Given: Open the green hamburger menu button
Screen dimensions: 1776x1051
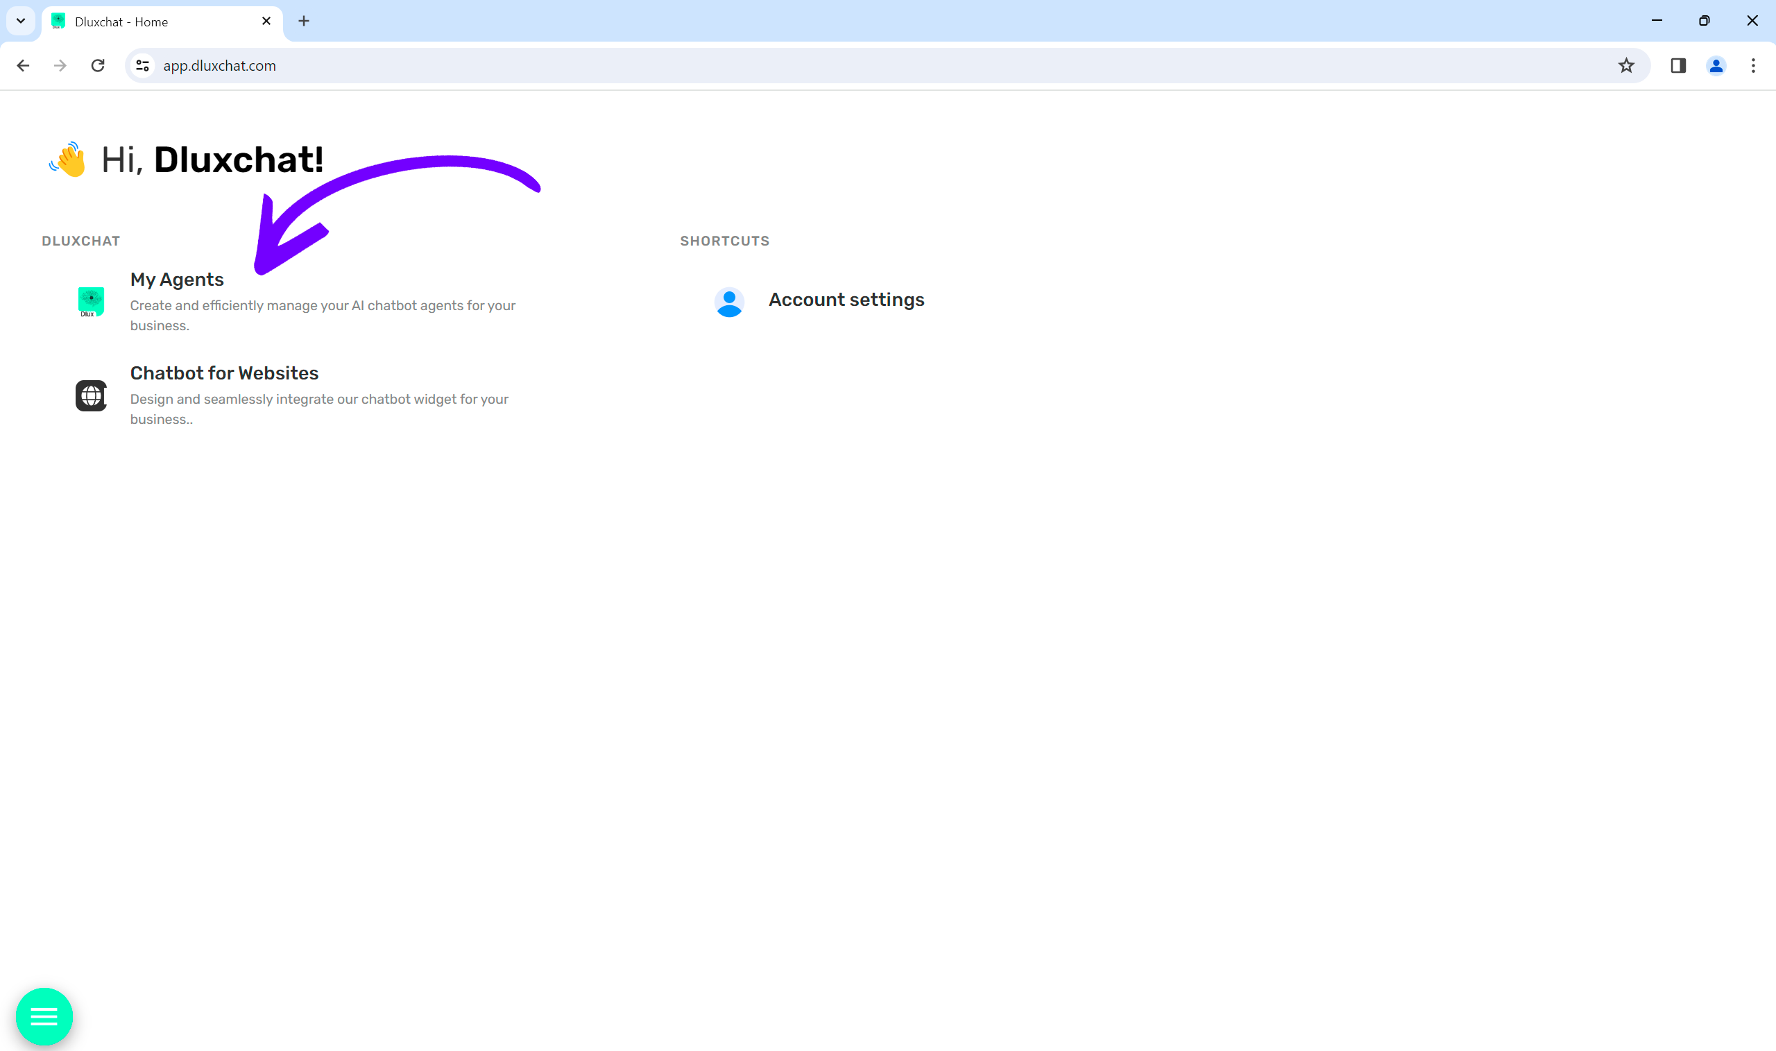Looking at the screenshot, I should (x=44, y=1016).
